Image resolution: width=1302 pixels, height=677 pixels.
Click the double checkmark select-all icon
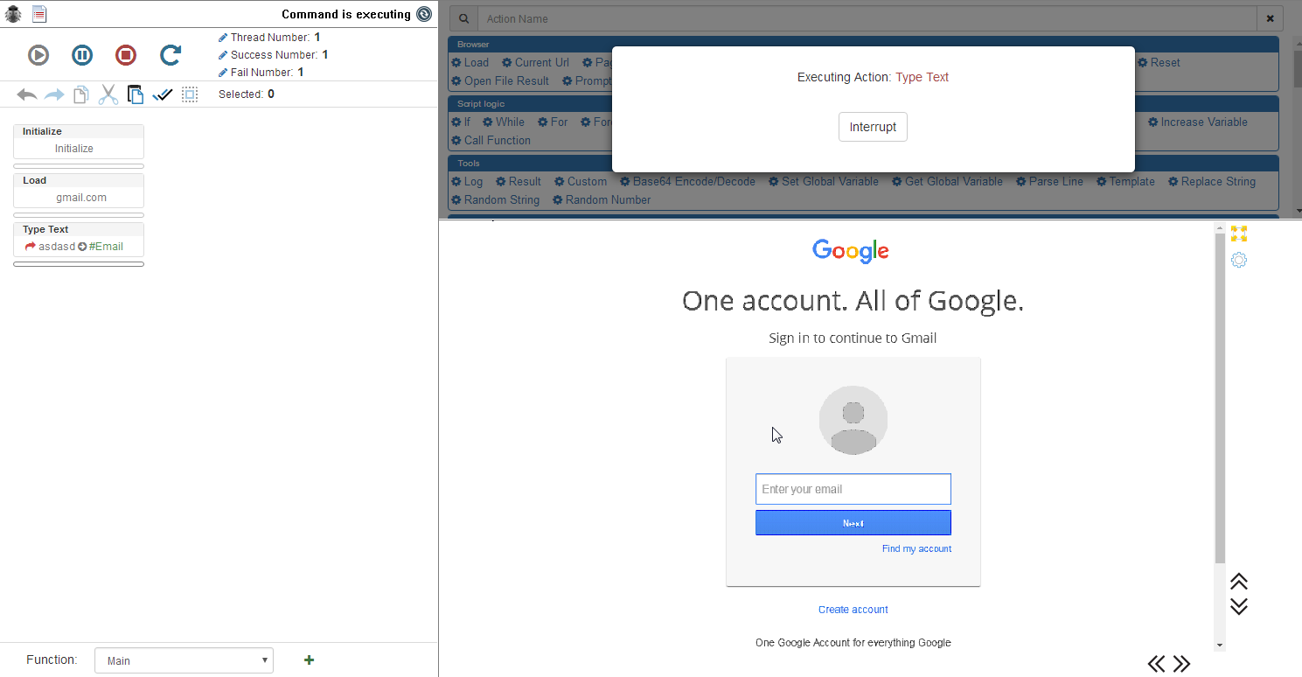pyautogui.click(x=163, y=94)
